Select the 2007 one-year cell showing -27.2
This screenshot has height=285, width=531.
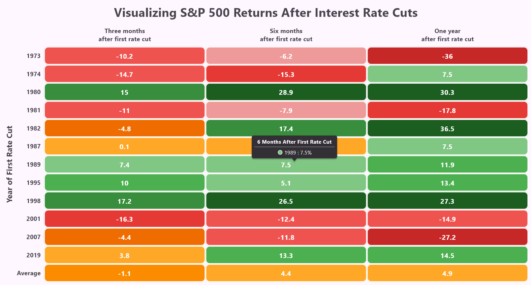pyautogui.click(x=447, y=237)
